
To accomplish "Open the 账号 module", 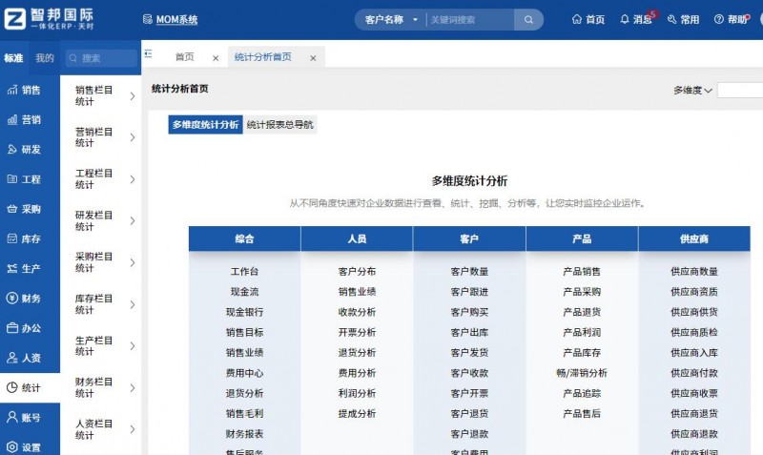I will tap(30, 417).
